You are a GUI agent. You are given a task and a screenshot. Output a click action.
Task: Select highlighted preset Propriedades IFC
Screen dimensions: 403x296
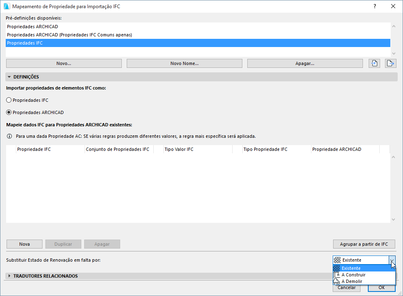[x=198, y=43]
